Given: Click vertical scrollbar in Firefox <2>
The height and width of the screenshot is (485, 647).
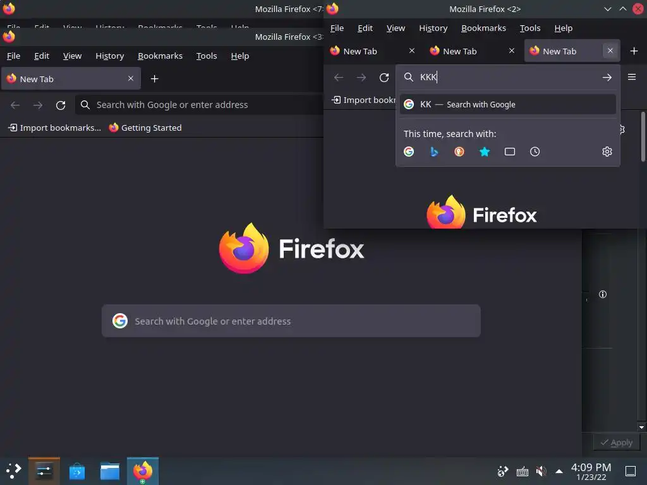Looking at the screenshot, I should (x=643, y=136).
